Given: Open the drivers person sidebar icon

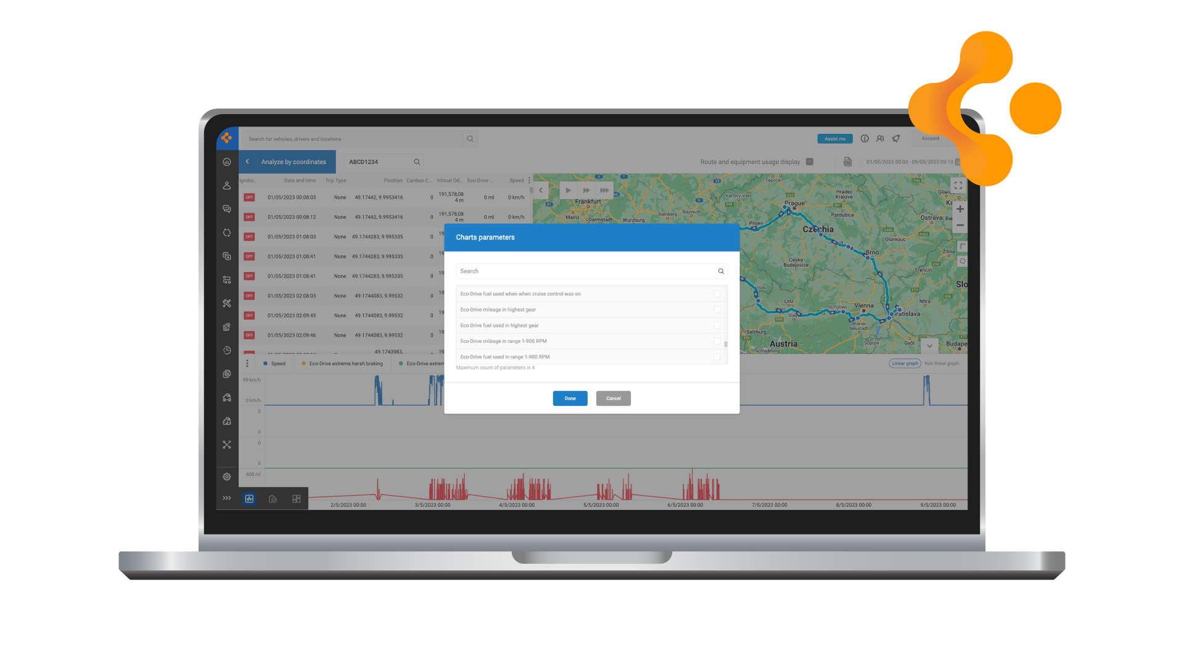Looking at the screenshot, I should [x=226, y=186].
